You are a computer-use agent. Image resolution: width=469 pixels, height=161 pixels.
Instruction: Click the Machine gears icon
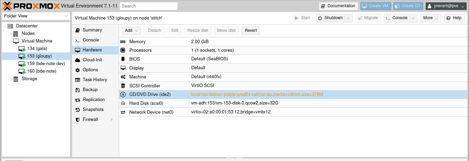click(123, 77)
